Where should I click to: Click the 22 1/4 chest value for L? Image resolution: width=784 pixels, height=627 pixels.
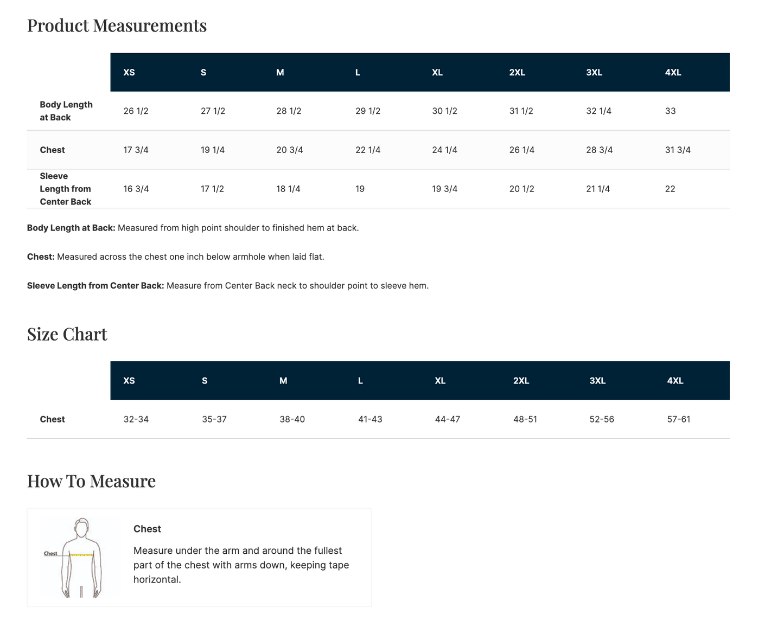point(368,150)
